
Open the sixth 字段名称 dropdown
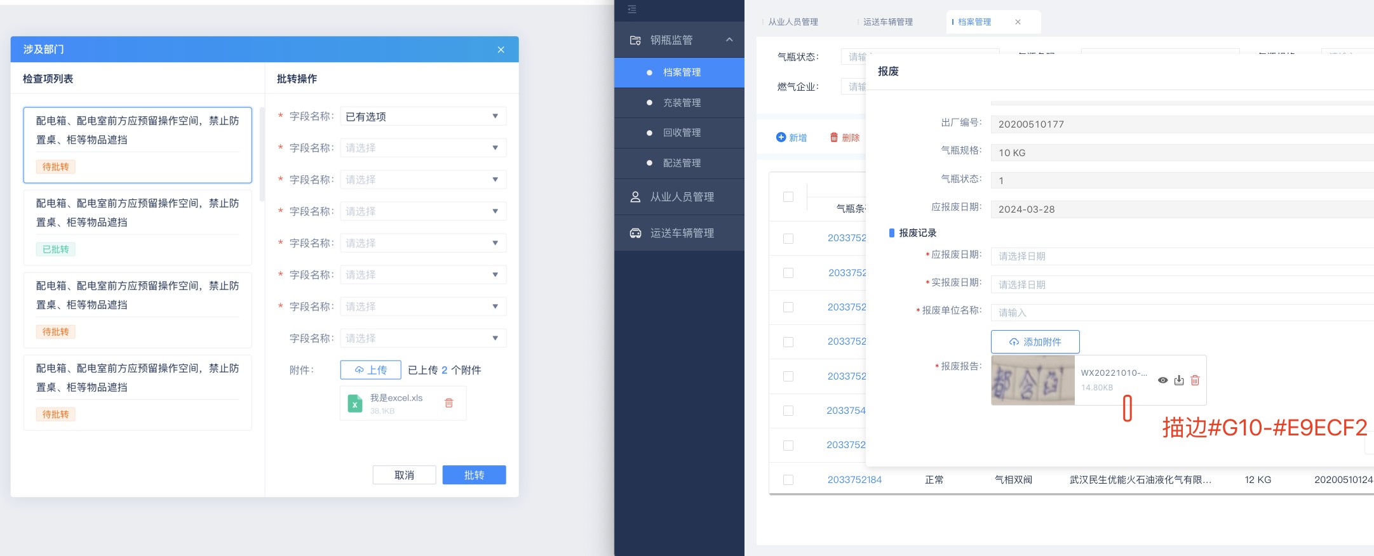423,275
